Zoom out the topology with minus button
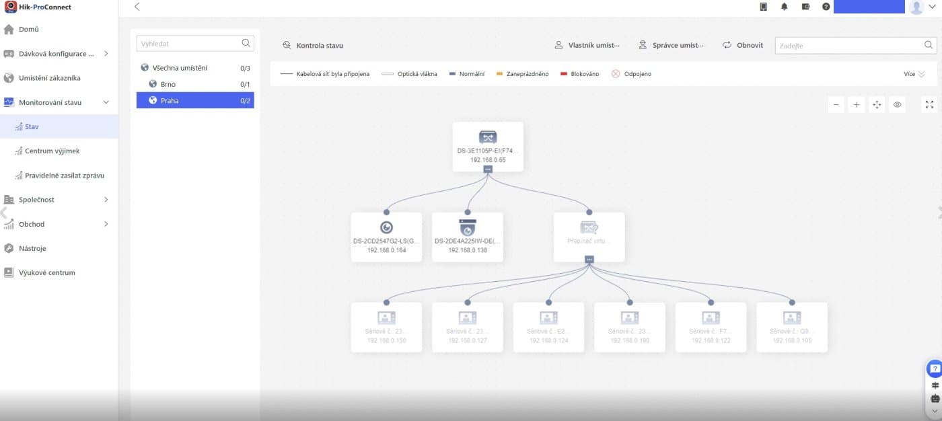The width and height of the screenshot is (942, 421). tap(836, 105)
